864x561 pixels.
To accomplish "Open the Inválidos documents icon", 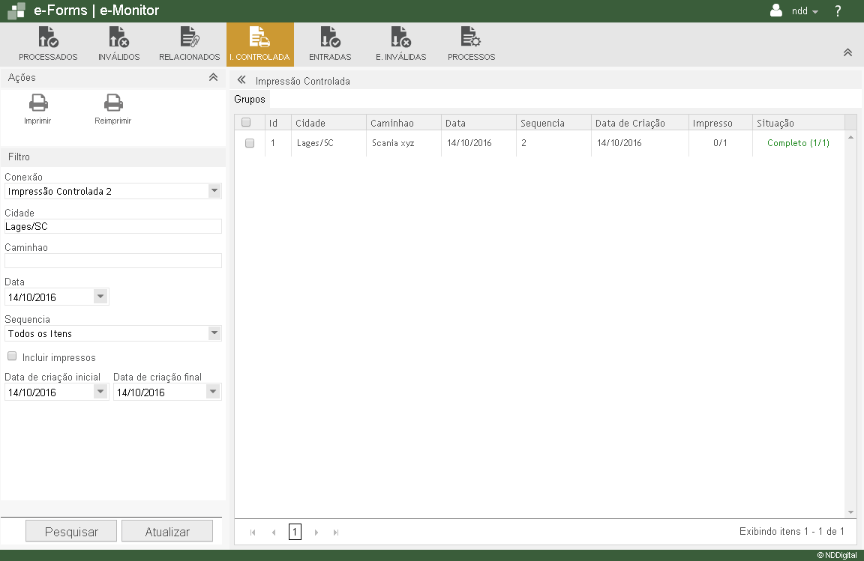I will (x=118, y=37).
